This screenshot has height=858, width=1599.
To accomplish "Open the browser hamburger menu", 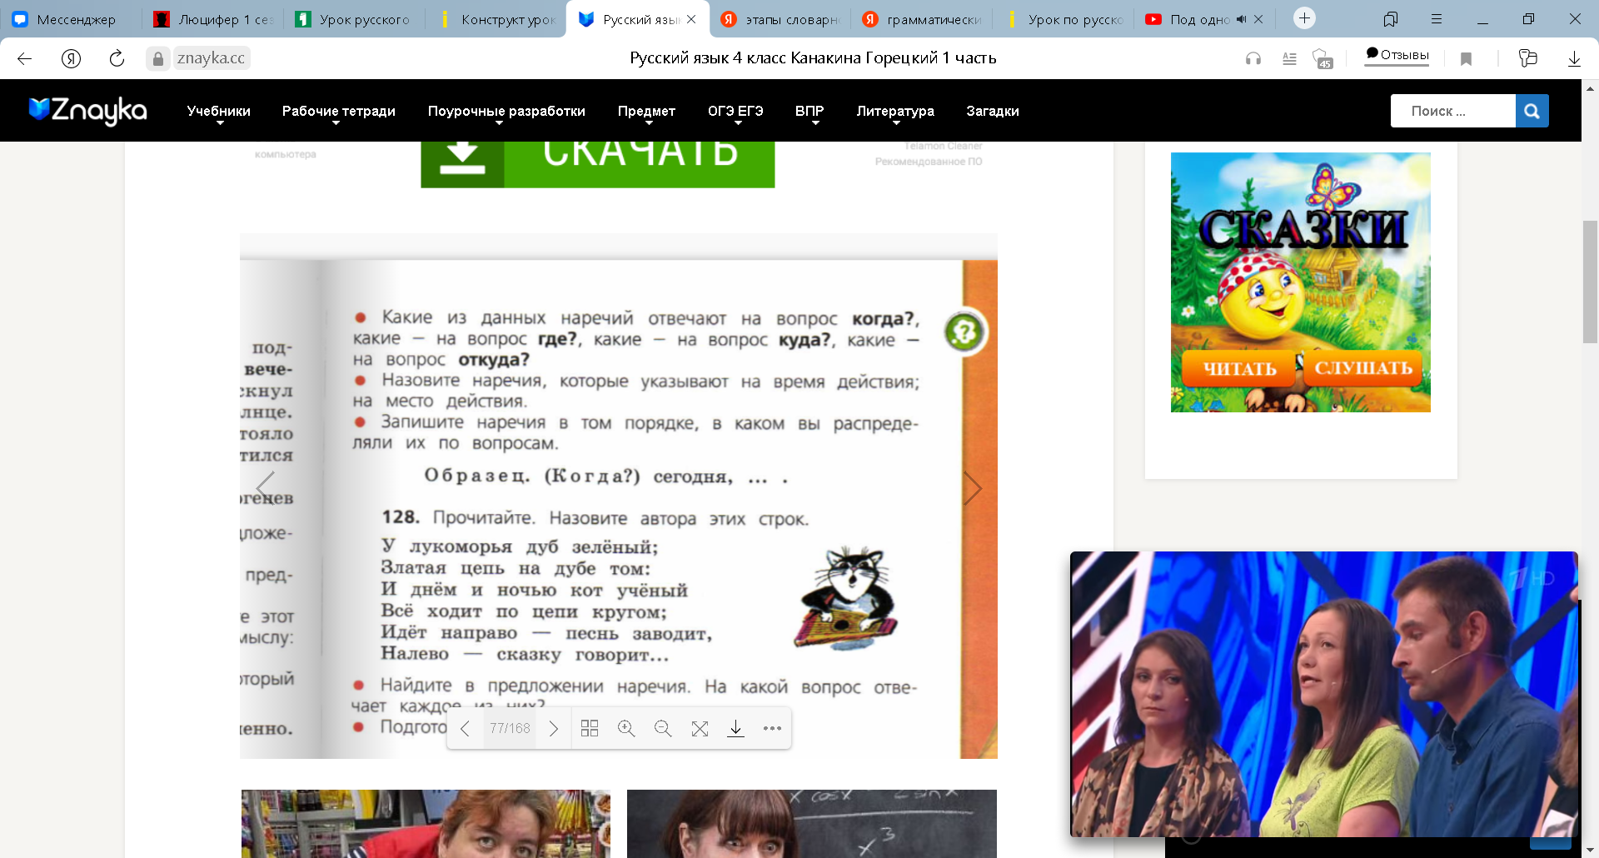I will (1437, 18).
